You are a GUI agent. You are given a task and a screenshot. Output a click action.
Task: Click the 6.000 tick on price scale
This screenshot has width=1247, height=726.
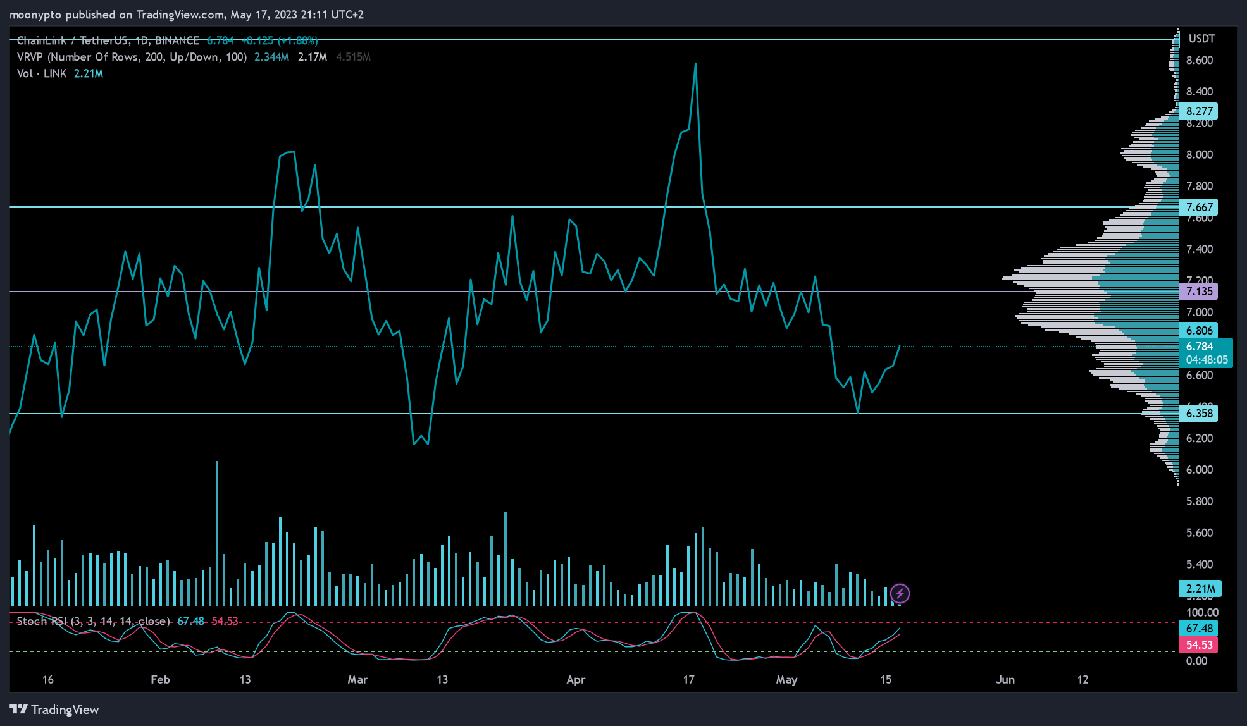1200,470
